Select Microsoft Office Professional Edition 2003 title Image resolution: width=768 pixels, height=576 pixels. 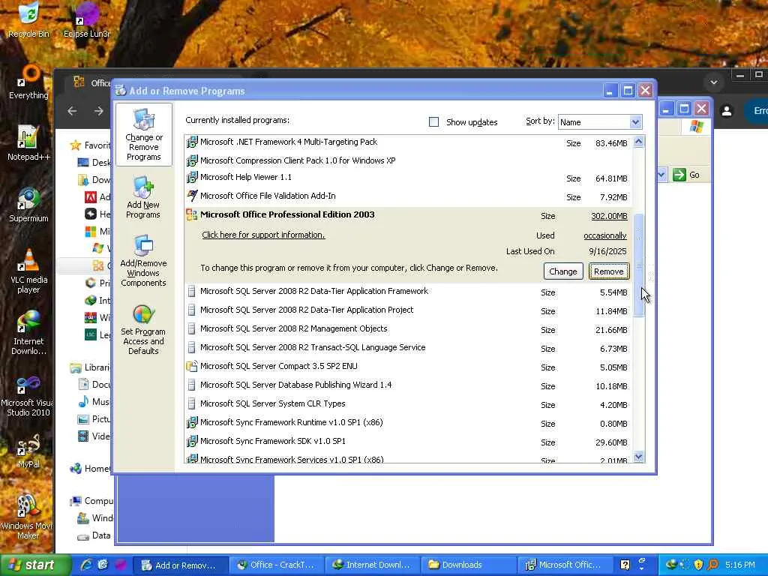287,214
